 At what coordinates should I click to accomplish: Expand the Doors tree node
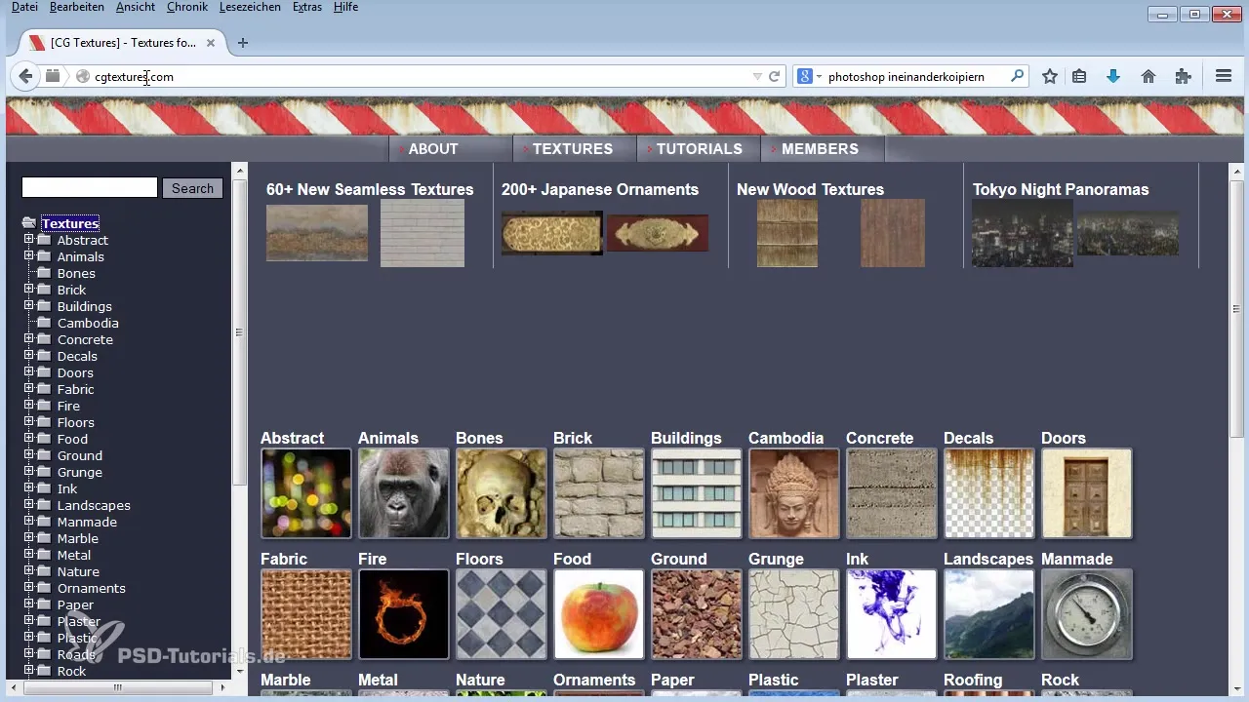coord(28,371)
